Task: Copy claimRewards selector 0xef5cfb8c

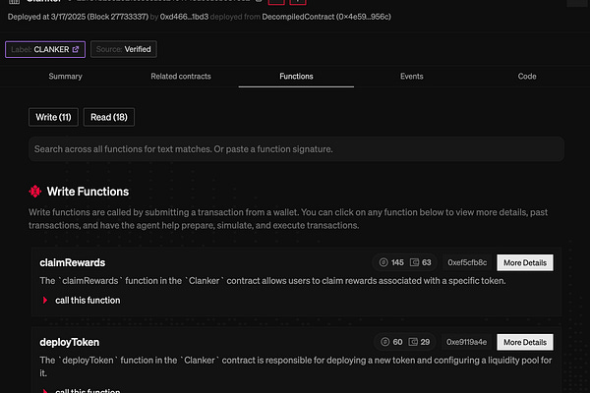Action: [x=467, y=262]
